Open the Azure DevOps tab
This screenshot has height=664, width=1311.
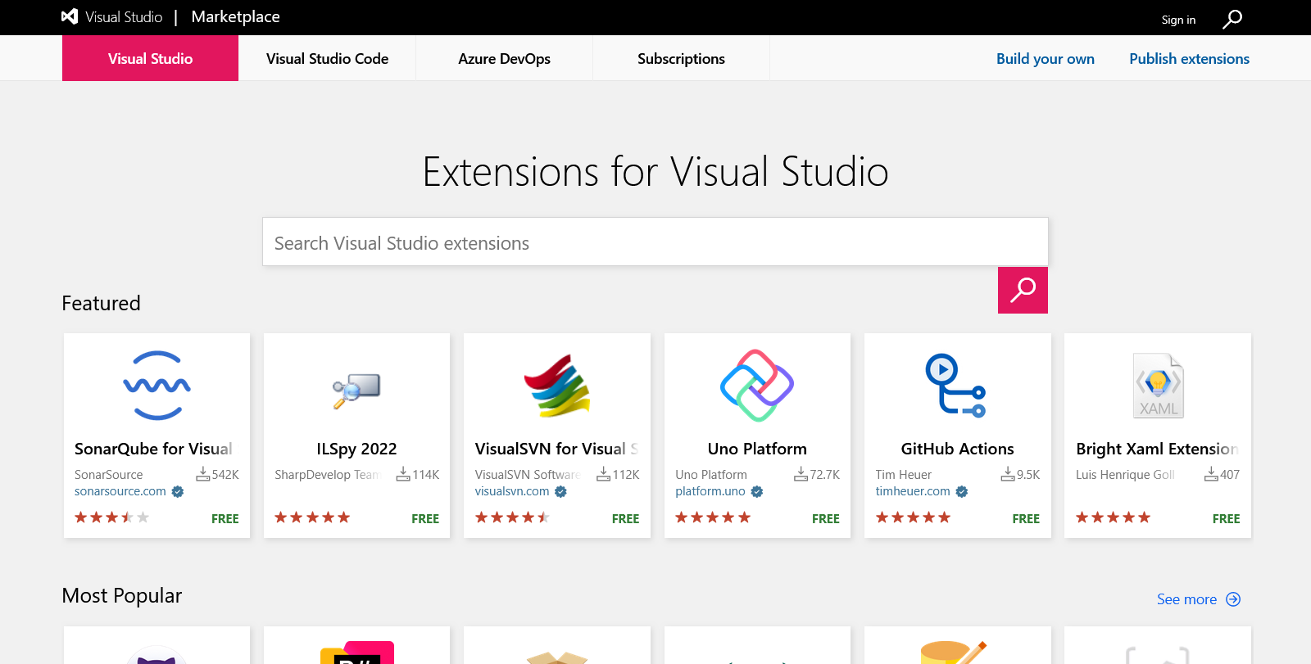click(x=504, y=58)
